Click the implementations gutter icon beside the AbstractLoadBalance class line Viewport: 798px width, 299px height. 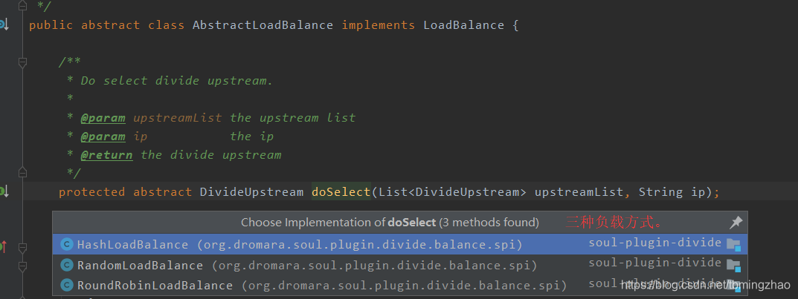tap(4, 24)
